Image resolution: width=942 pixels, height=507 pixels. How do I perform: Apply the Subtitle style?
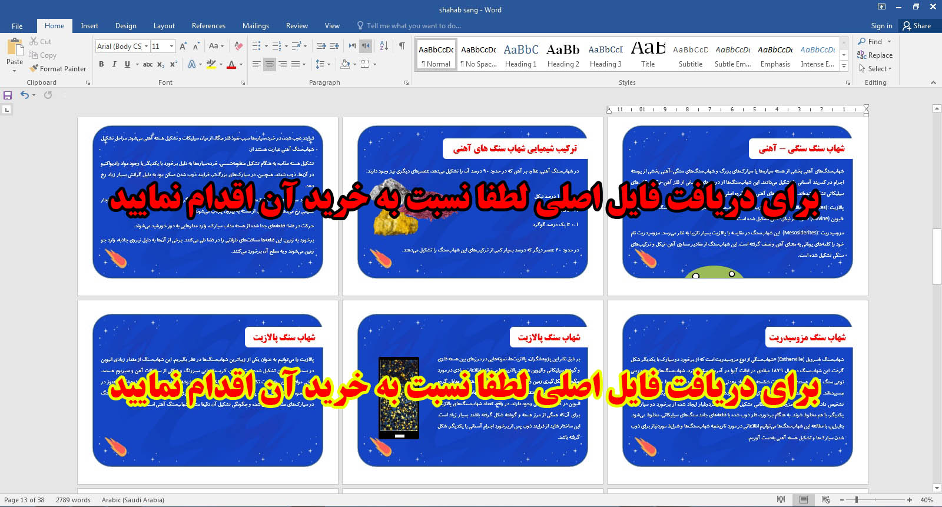point(690,55)
